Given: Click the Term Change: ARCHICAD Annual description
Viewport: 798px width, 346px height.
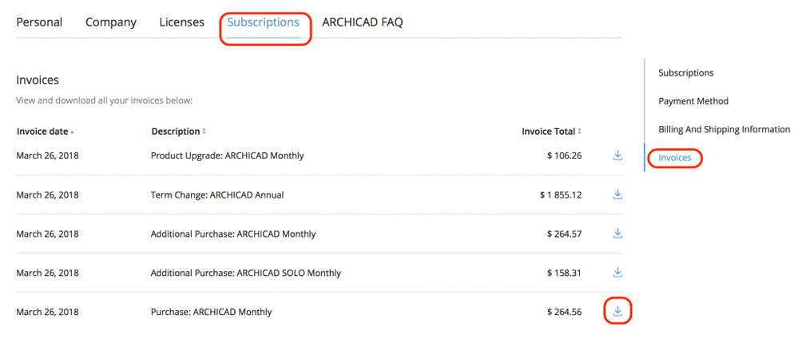Looking at the screenshot, I should click(x=216, y=195).
